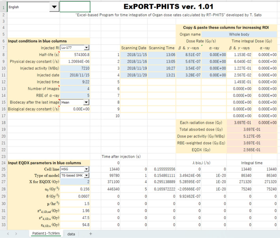Click the next sheet navigation arrow
Image resolution: width=280 pixels, height=238 pixels.
[x=16, y=234]
